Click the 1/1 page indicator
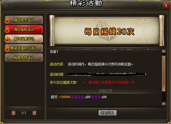 pos(24,113)
